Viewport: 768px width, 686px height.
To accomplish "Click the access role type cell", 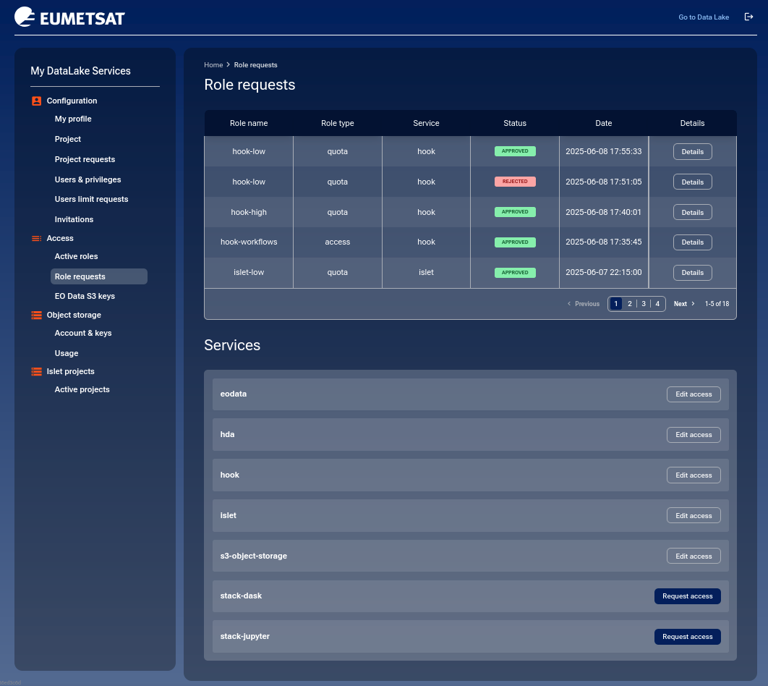I will pyautogui.click(x=338, y=242).
